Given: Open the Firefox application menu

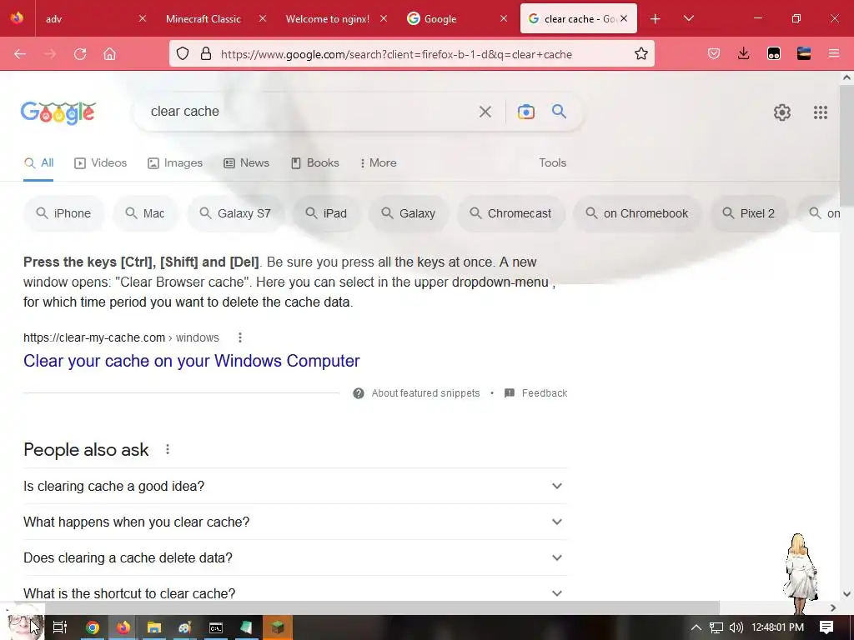Looking at the screenshot, I should [833, 54].
